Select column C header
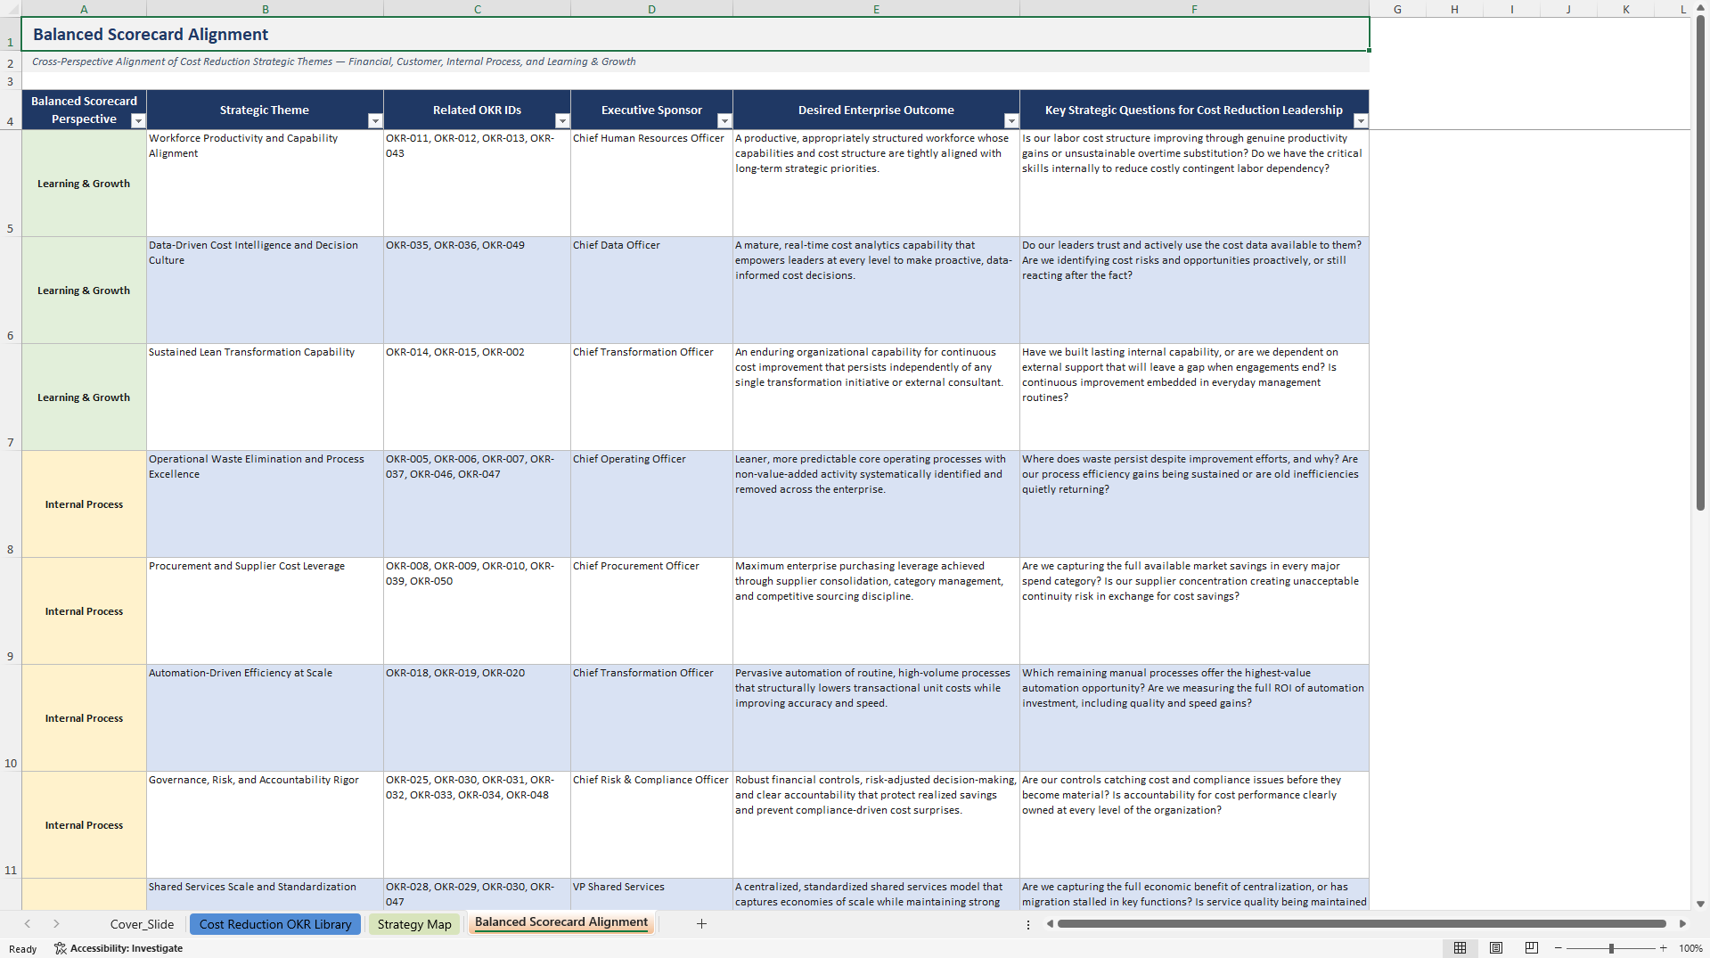 (477, 9)
